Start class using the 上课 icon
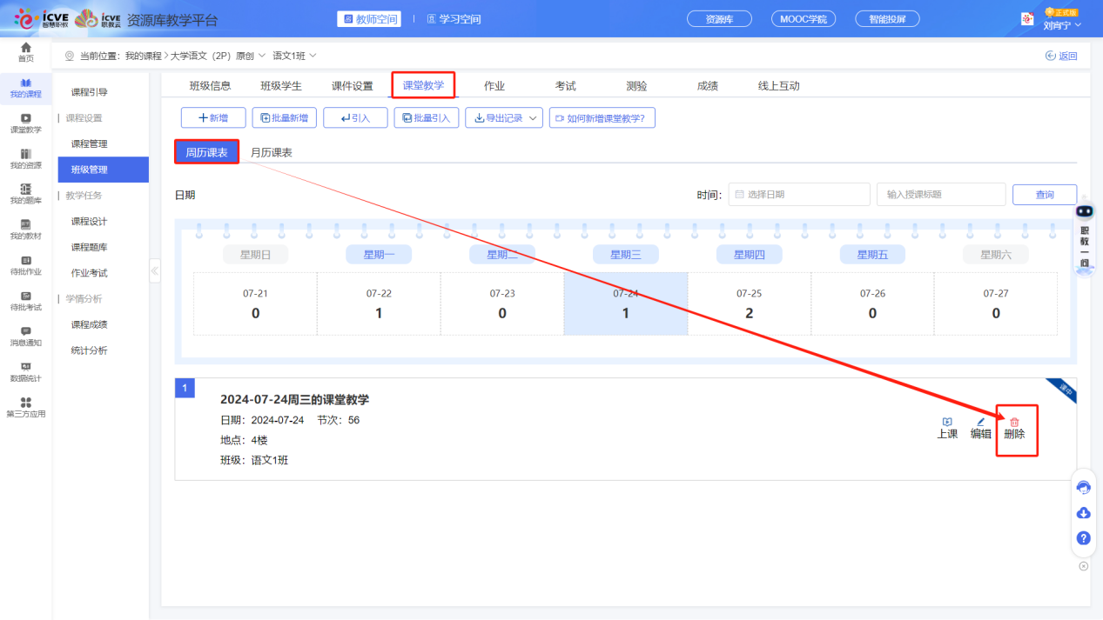This screenshot has width=1103, height=620. tap(948, 427)
